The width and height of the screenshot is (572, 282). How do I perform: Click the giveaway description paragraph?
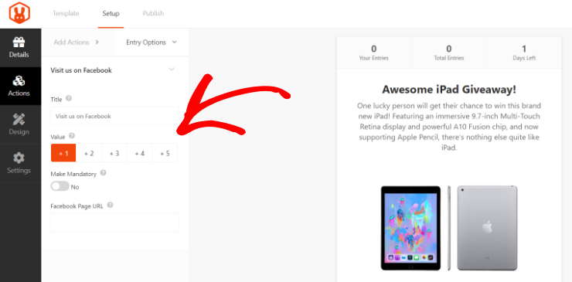[x=449, y=127]
